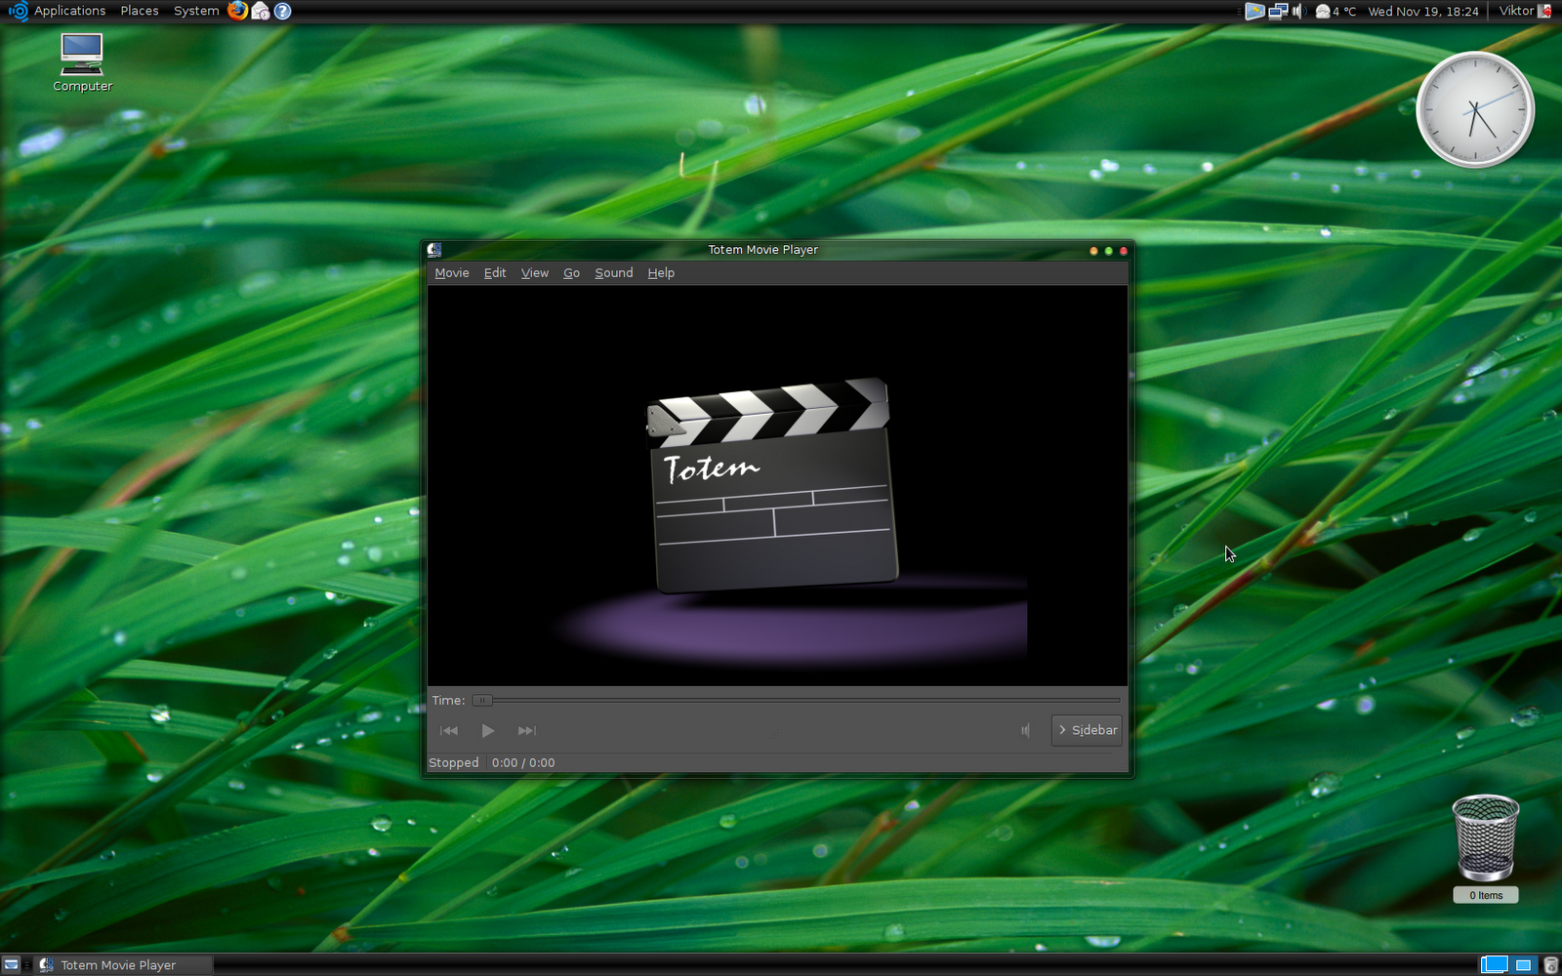Image resolution: width=1562 pixels, height=976 pixels.
Task: Open the calendar from the date and time
Action: coord(1423,11)
